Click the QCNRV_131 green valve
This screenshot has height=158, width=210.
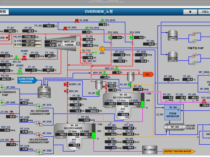click(20, 73)
